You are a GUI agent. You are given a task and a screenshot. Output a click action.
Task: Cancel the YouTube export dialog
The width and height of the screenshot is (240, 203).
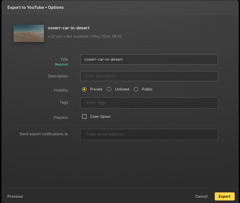[201, 196]
